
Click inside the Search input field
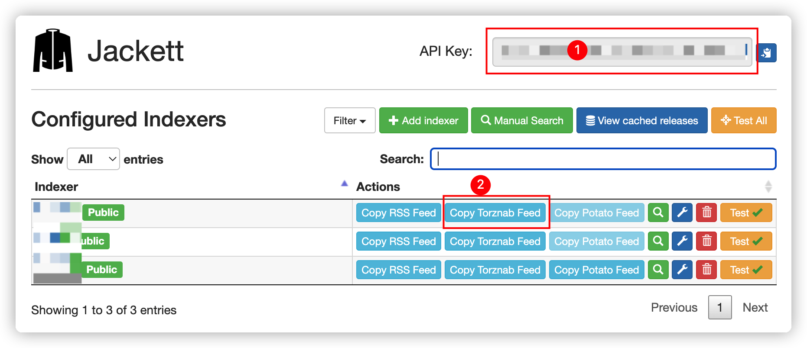[602, 159]
